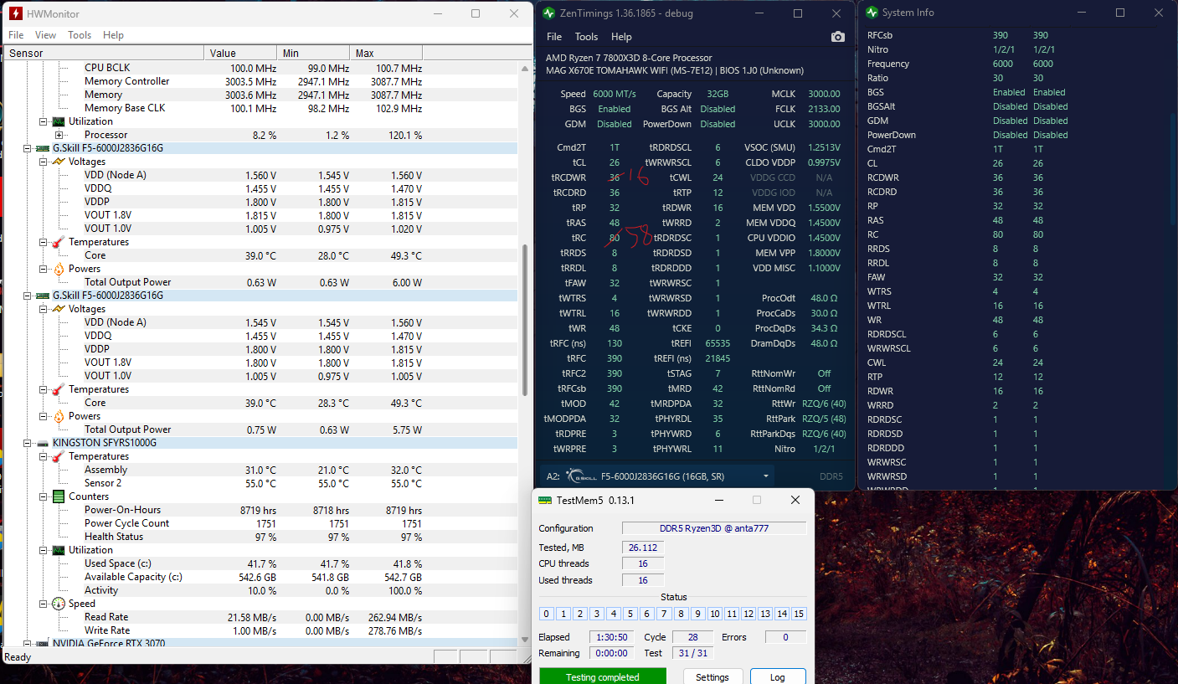Screen dimensions: 1178x684
Task: Open the HWMonitor File menu
Action: 16,35
